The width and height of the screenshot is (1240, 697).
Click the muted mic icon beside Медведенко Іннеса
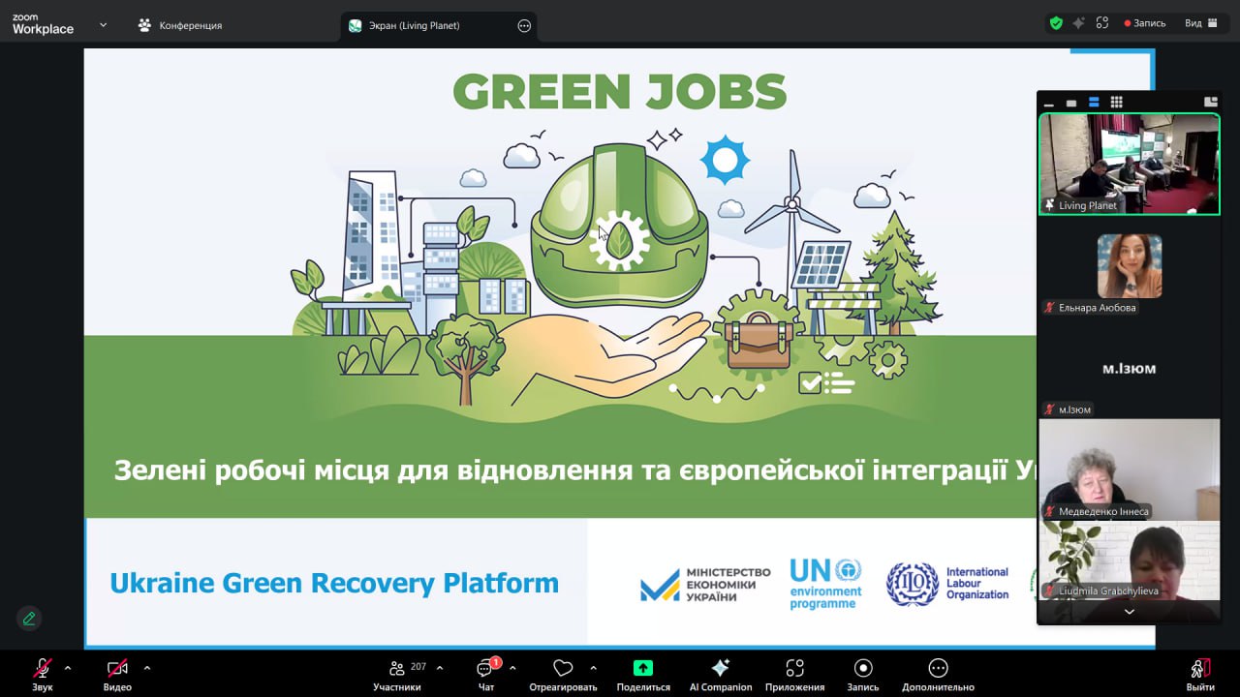pos(1049,511)
